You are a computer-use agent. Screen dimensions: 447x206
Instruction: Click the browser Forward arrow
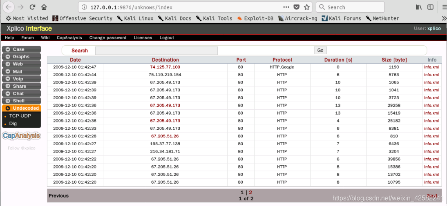click(20, 7)
